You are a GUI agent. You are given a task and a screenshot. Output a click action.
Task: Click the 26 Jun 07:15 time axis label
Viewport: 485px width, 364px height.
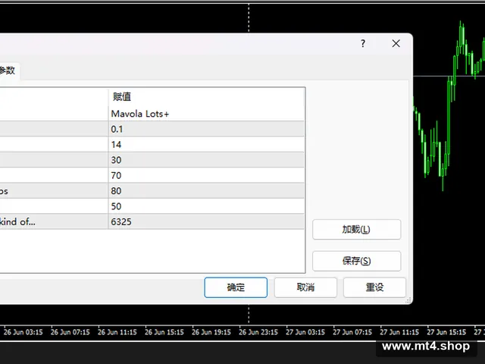(x=70, y=332)
